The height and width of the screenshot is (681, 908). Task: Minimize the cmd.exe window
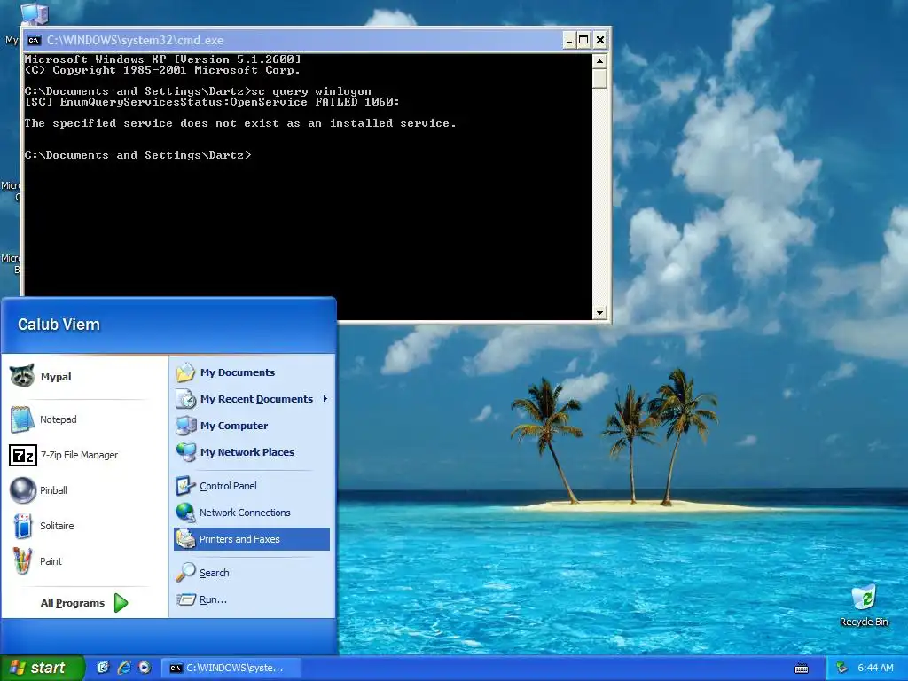(569, 40)
